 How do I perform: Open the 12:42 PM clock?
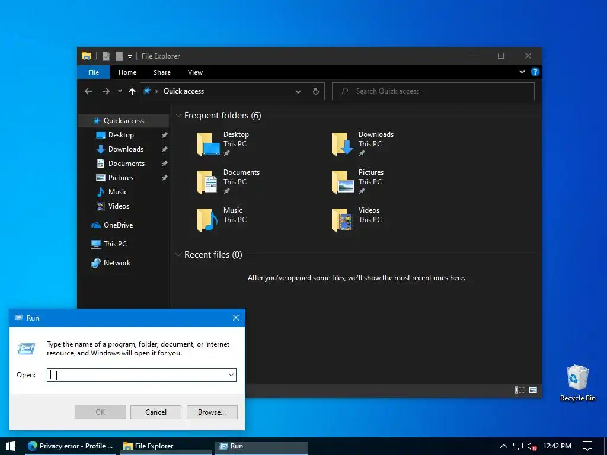pyautogui.click(x=557, y=446)
